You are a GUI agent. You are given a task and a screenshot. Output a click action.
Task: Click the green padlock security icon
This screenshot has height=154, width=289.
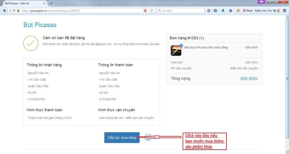18,11
